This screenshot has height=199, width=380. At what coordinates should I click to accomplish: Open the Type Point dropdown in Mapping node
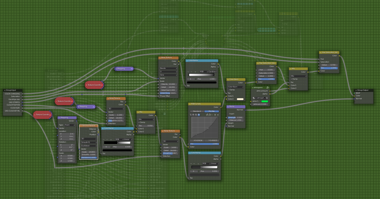[x=70, y=125]
